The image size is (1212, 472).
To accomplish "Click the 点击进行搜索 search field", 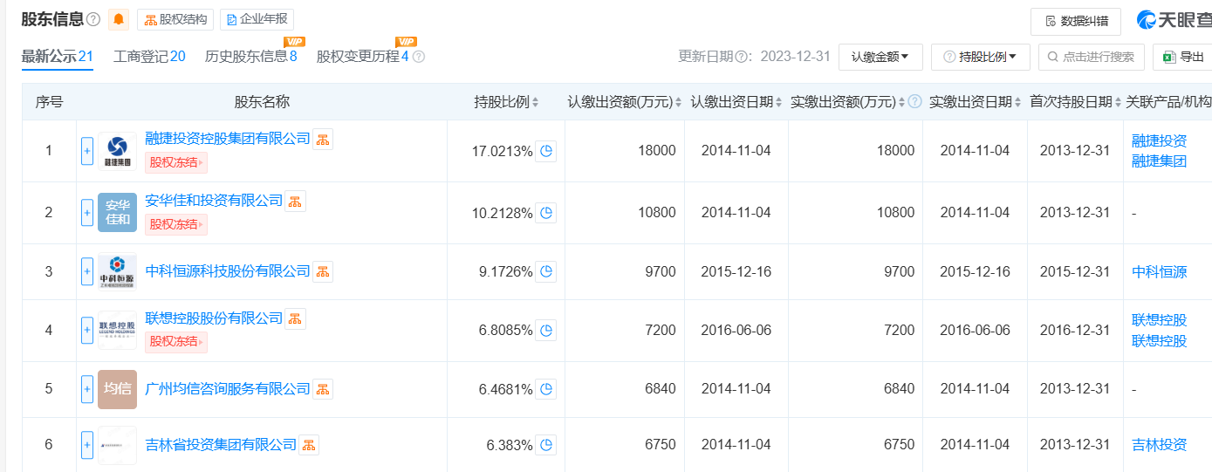I will point(1091,57).
